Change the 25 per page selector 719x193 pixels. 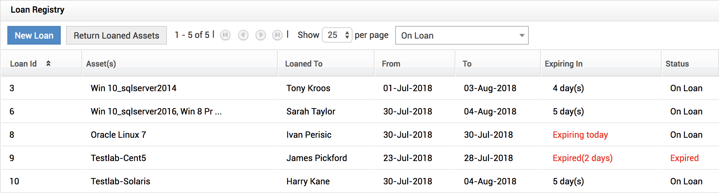tap(337, 35)
